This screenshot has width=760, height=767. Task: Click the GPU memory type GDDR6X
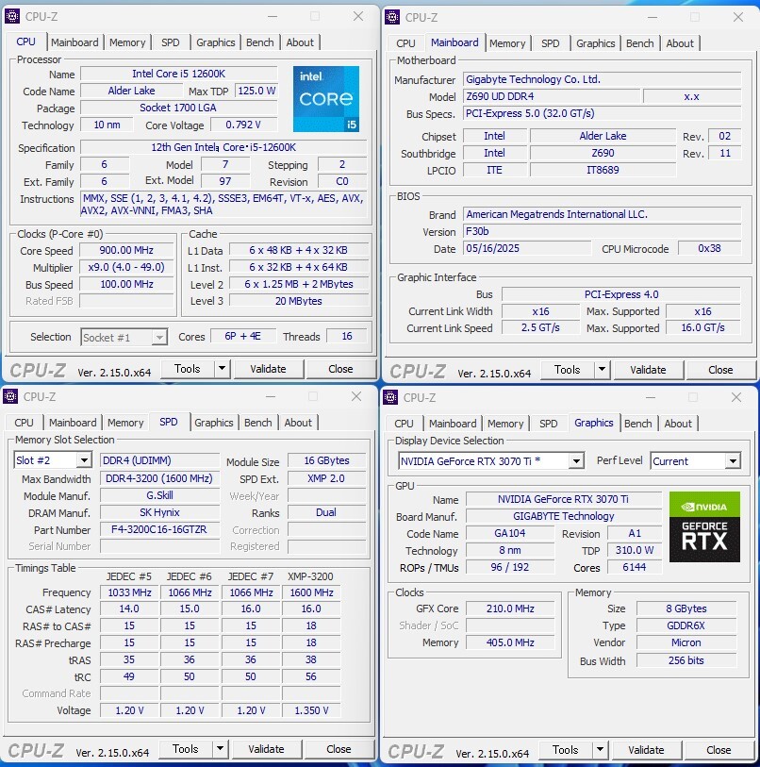686,625
